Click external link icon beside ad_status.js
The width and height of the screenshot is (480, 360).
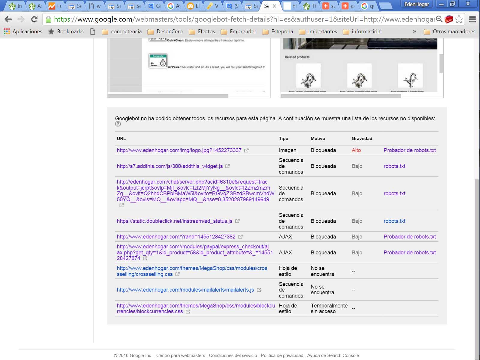pos(237,221)
